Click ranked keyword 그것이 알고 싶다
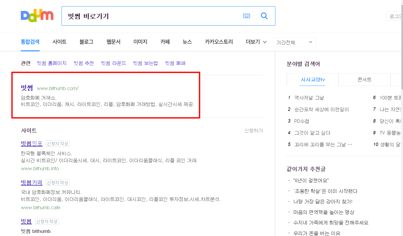 [312, 133]
